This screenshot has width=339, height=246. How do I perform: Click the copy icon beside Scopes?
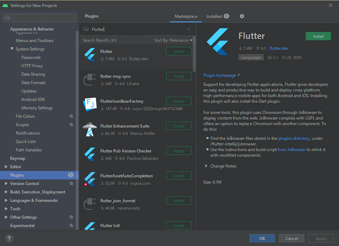(72, 125)
